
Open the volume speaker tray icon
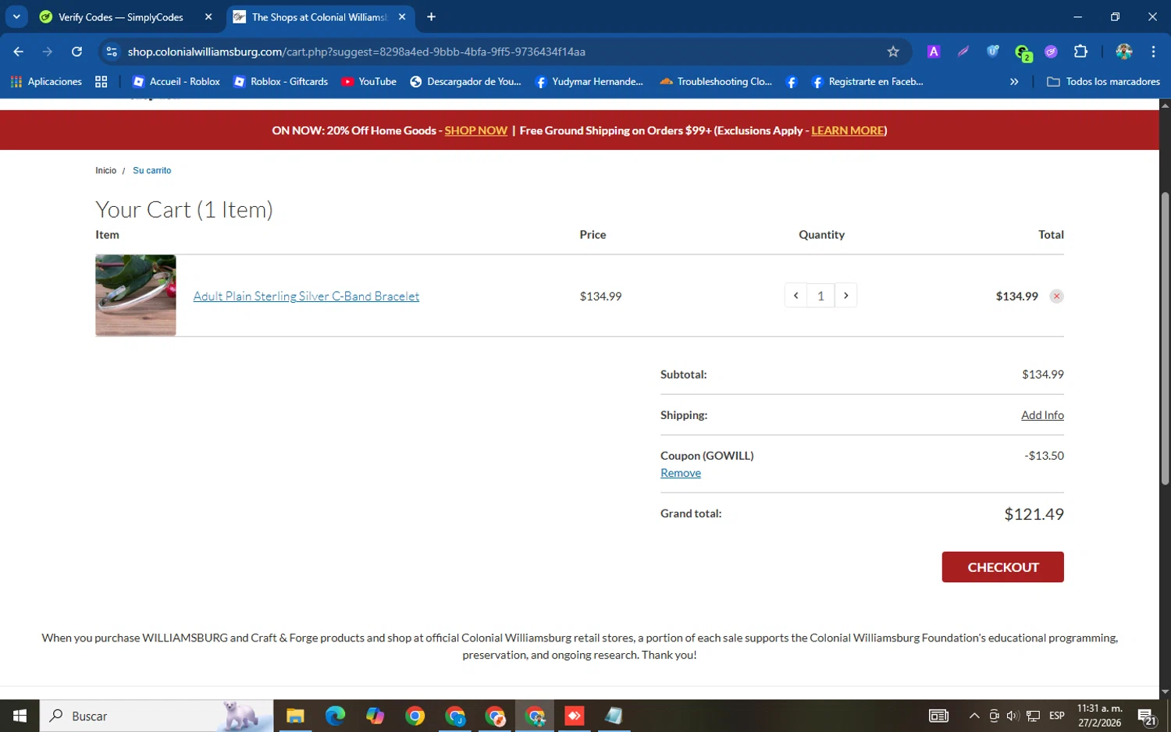1013,716
